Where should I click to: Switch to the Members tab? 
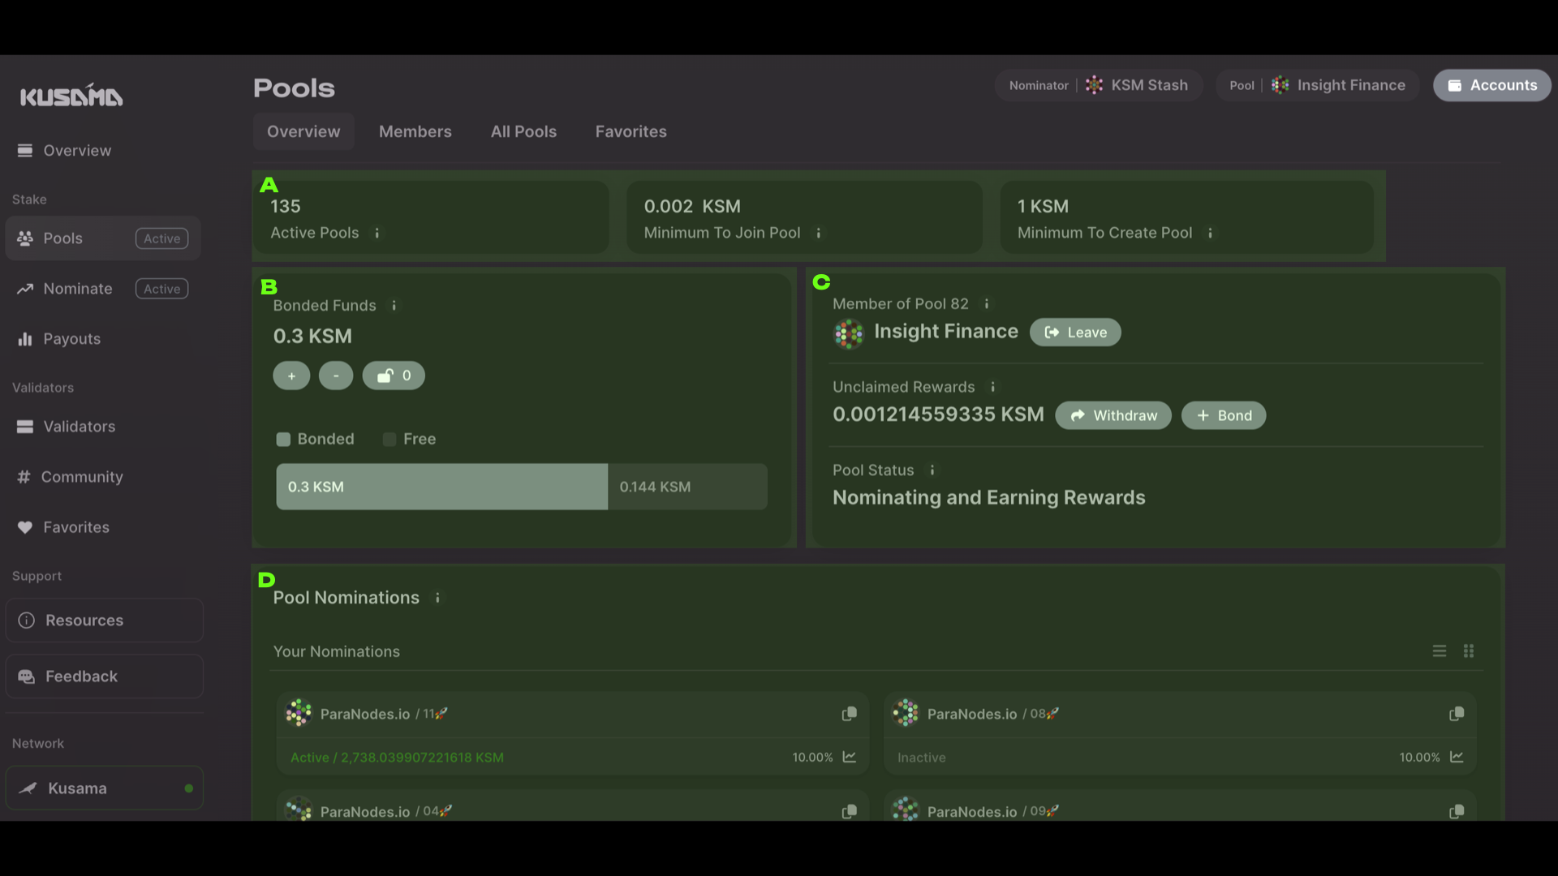coord(415,131)
